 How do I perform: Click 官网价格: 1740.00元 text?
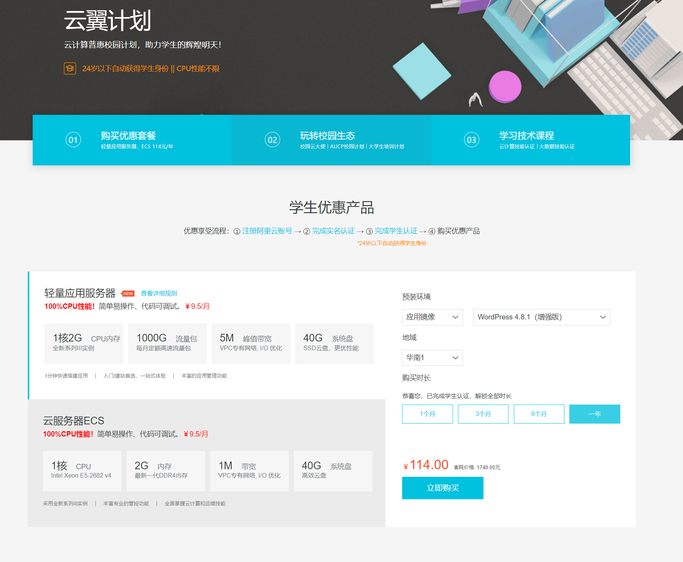pos(477,467)
